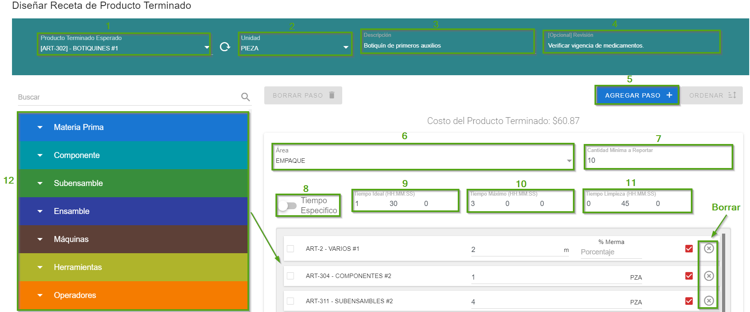This screenshot has width=750, height=312.
Task: Click the trash icon in Borrar Paso
Action: click(x=332, y=95)
